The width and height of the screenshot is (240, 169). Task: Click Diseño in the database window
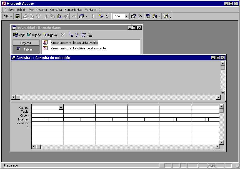[34, 35]
